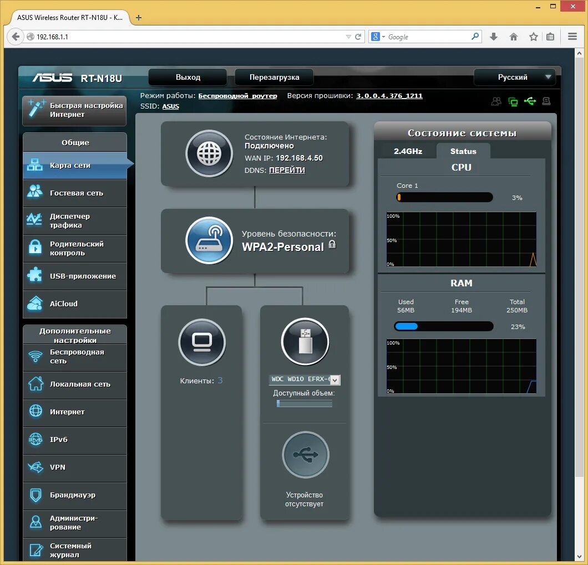
Task: Click firmware version 3.0.0.4.376_1211 link
Action: (389, 96)
